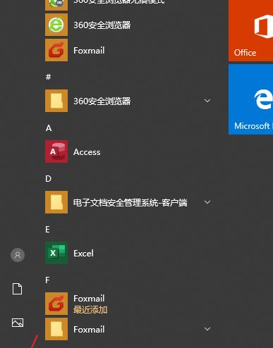Click the "电子文档安全管理系统-客户端" folder name

click(131, 202)
